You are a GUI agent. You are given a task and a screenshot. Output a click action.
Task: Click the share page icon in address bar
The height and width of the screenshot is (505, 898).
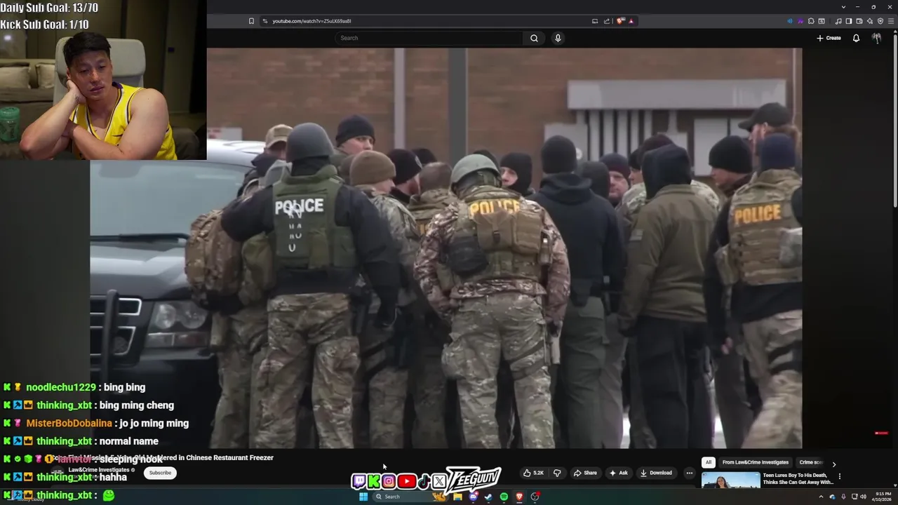tap(607, 21)
